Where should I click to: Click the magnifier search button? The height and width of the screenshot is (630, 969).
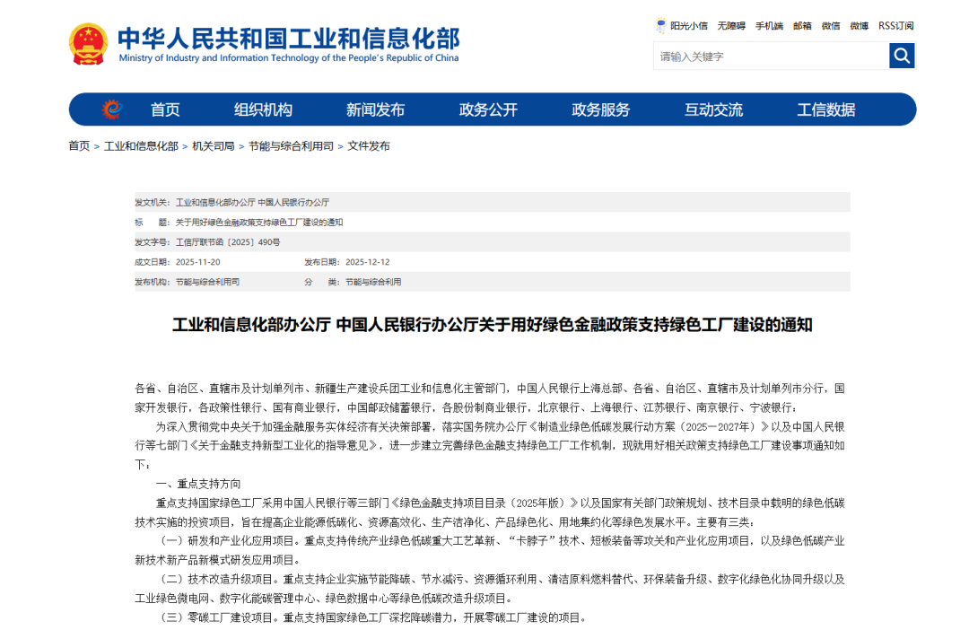(902, 56)
